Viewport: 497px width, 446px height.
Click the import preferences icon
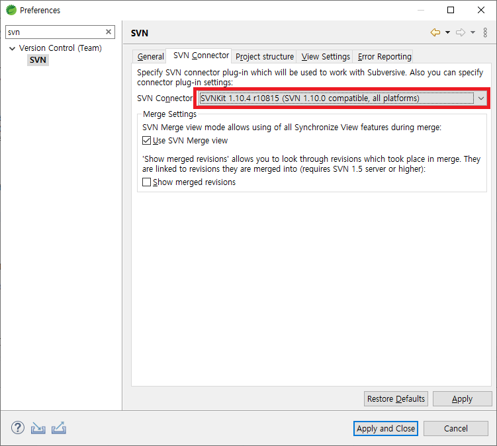38,428
